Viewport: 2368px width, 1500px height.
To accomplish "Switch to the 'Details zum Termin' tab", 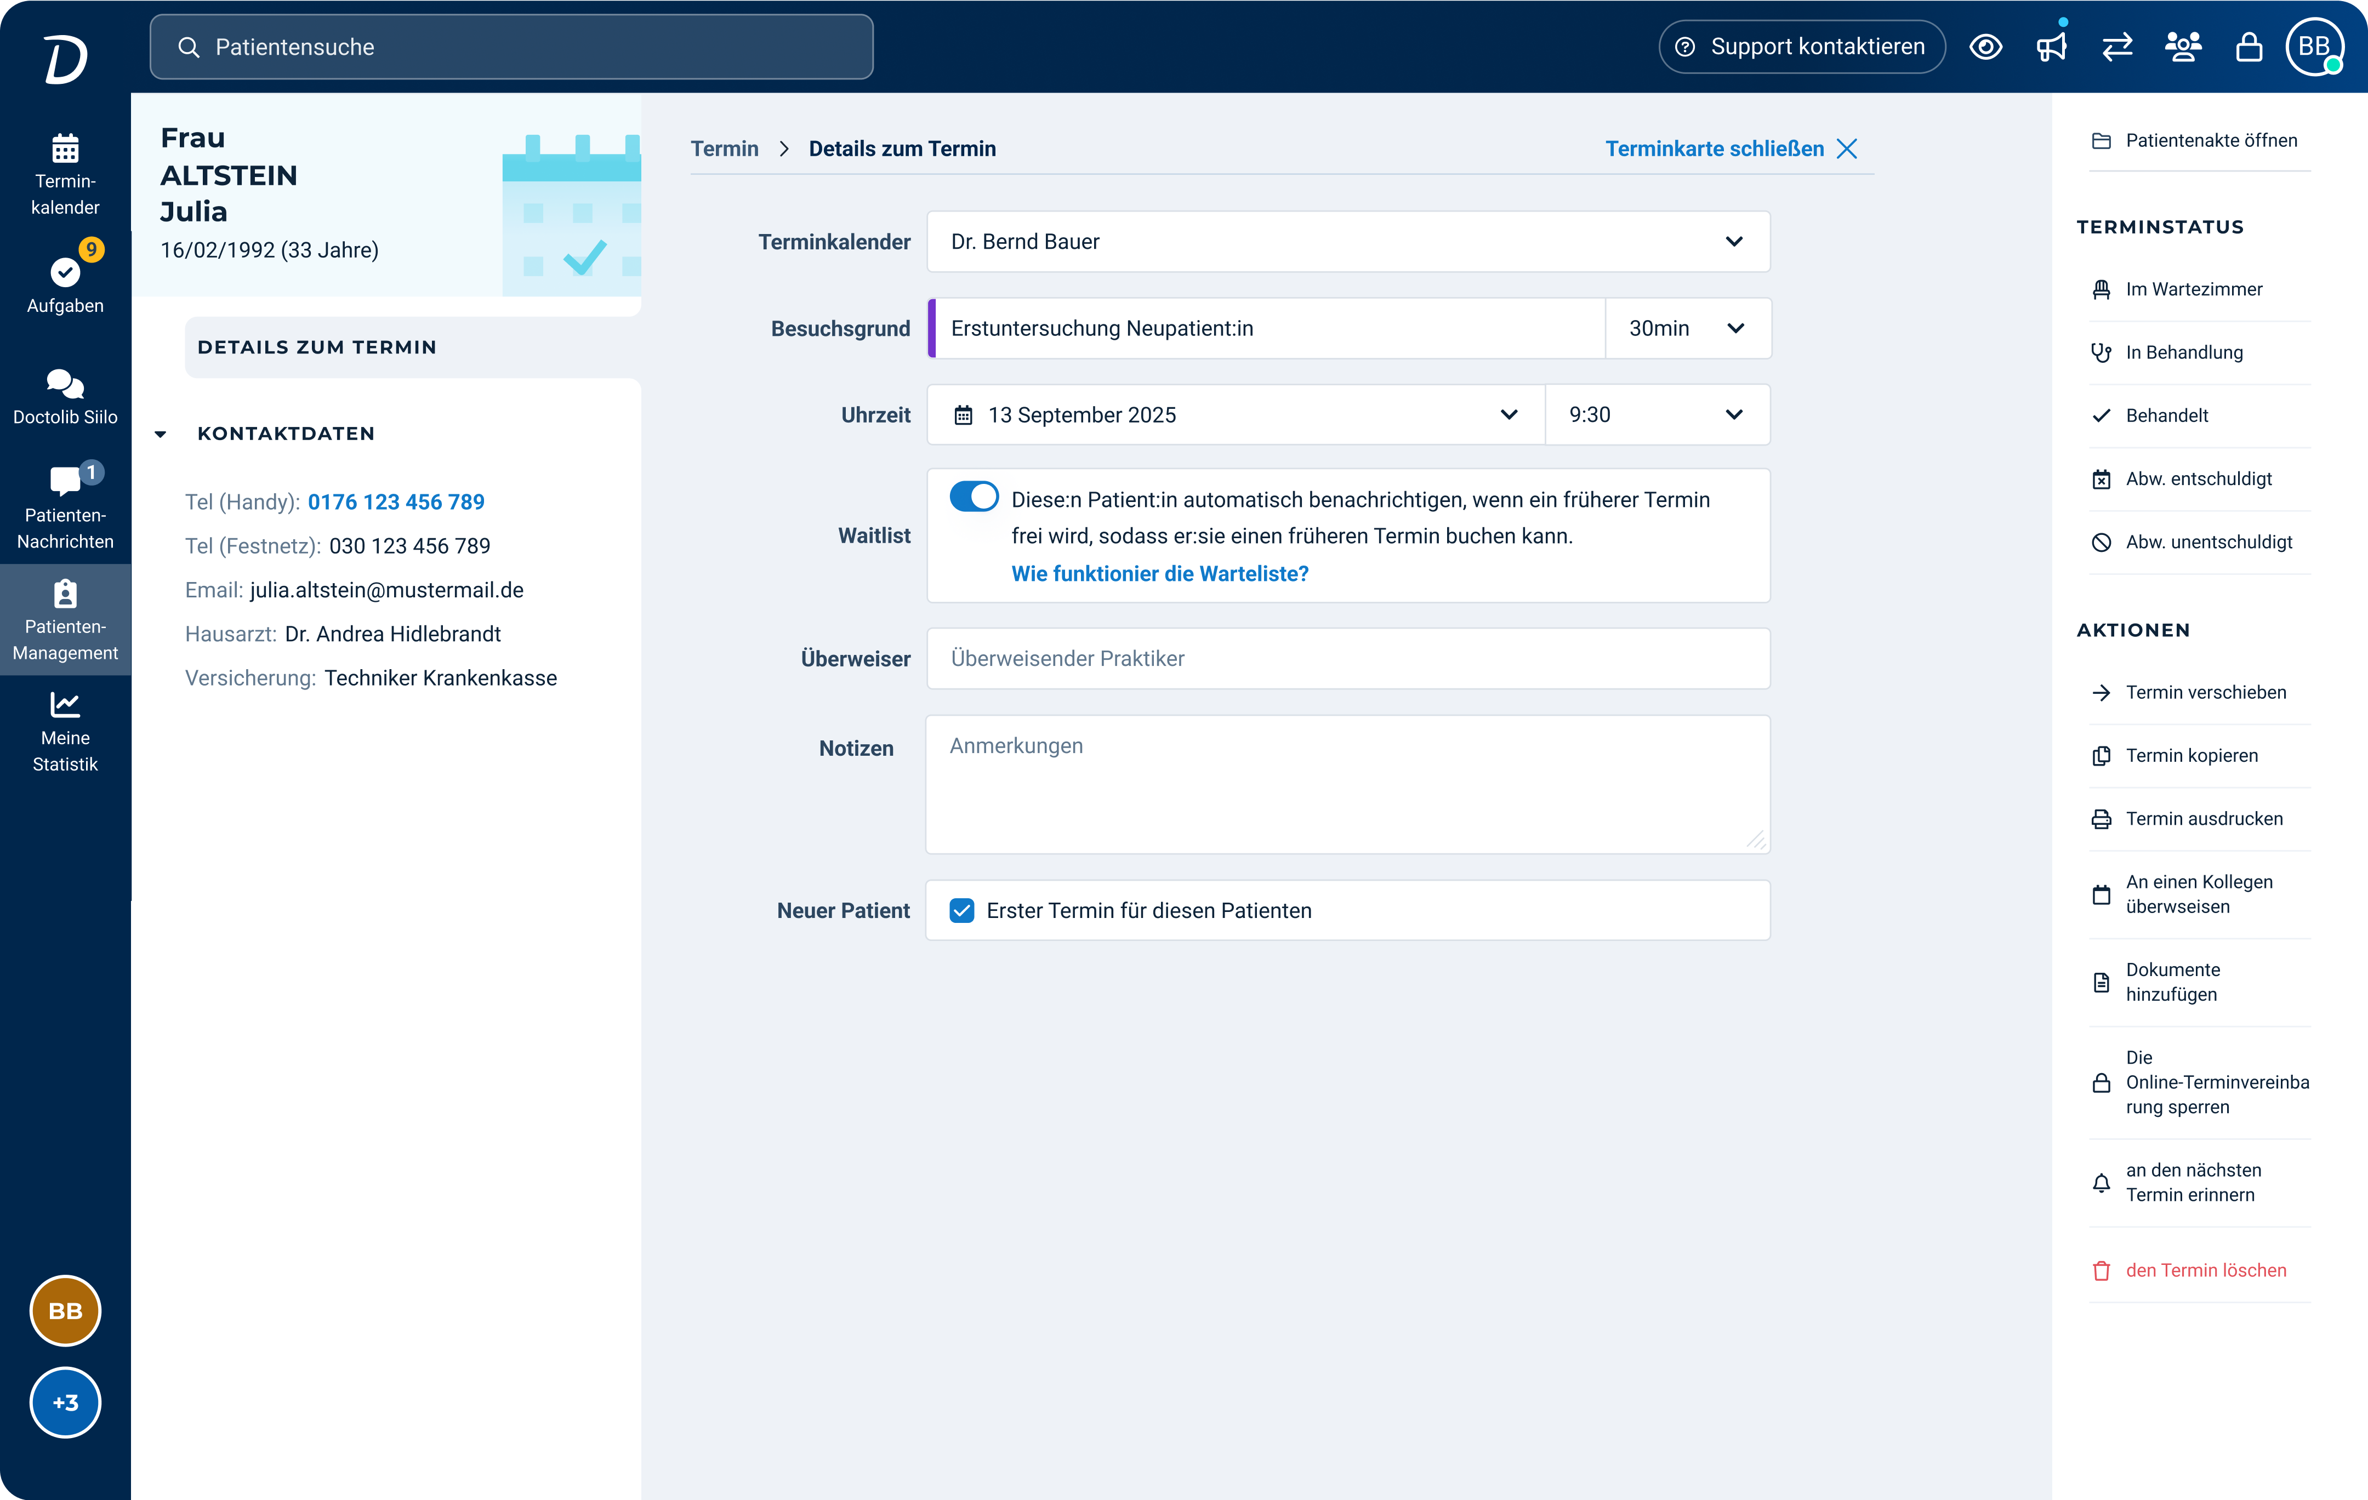I will (317, 346).
